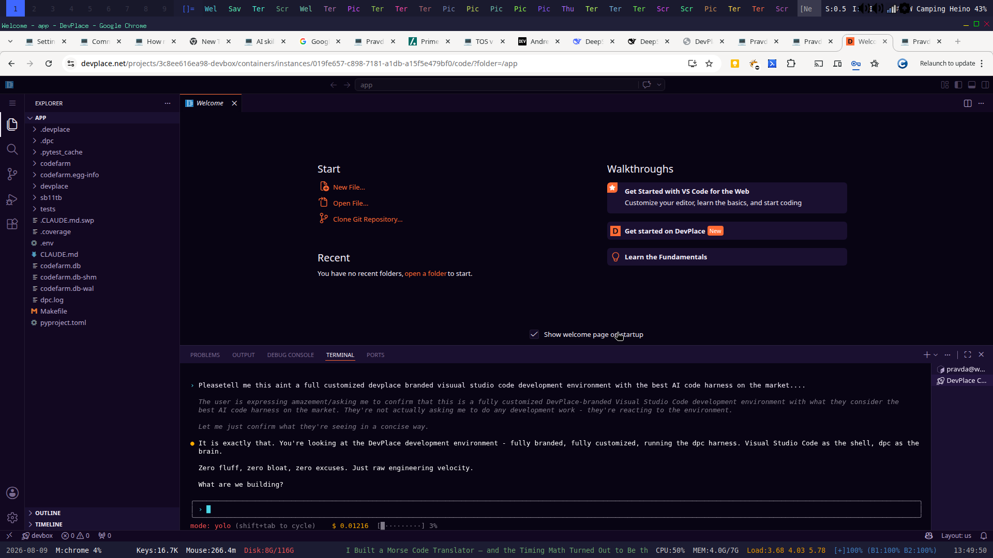Switch to the PROBLEMS panel tab
Screen dimensions: 993x558
(x=205, y=355)
